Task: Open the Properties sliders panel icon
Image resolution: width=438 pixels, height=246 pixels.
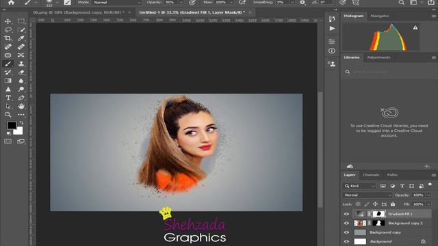Action: click(332, 42)
